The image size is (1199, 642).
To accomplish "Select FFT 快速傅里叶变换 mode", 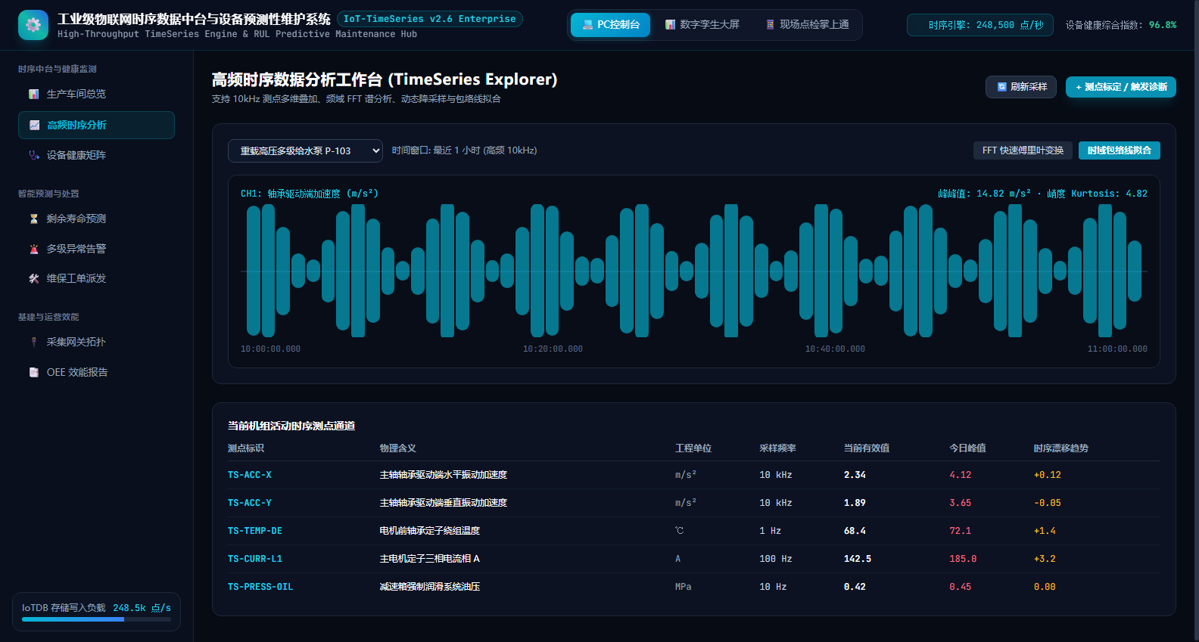I will coord(1023,150).
